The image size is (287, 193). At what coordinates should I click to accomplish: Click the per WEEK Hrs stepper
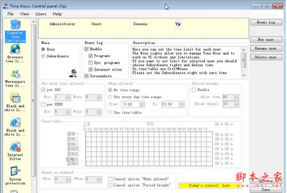tap(68, 112)
